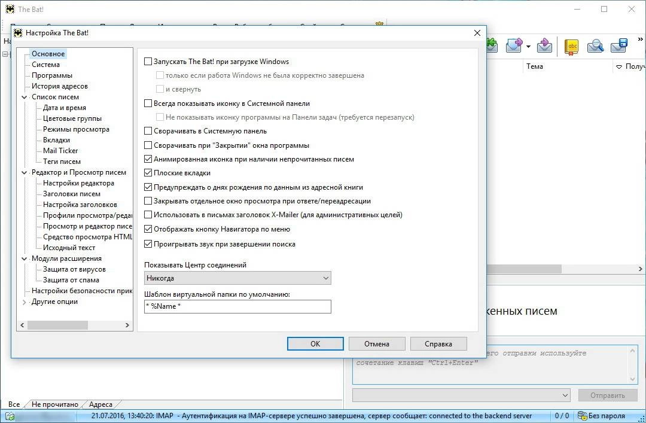The width and height of the screenshot is (646, 423).
Task: Open the Показывать Центр соединений dropdown
Action: [x=237, y=278]
